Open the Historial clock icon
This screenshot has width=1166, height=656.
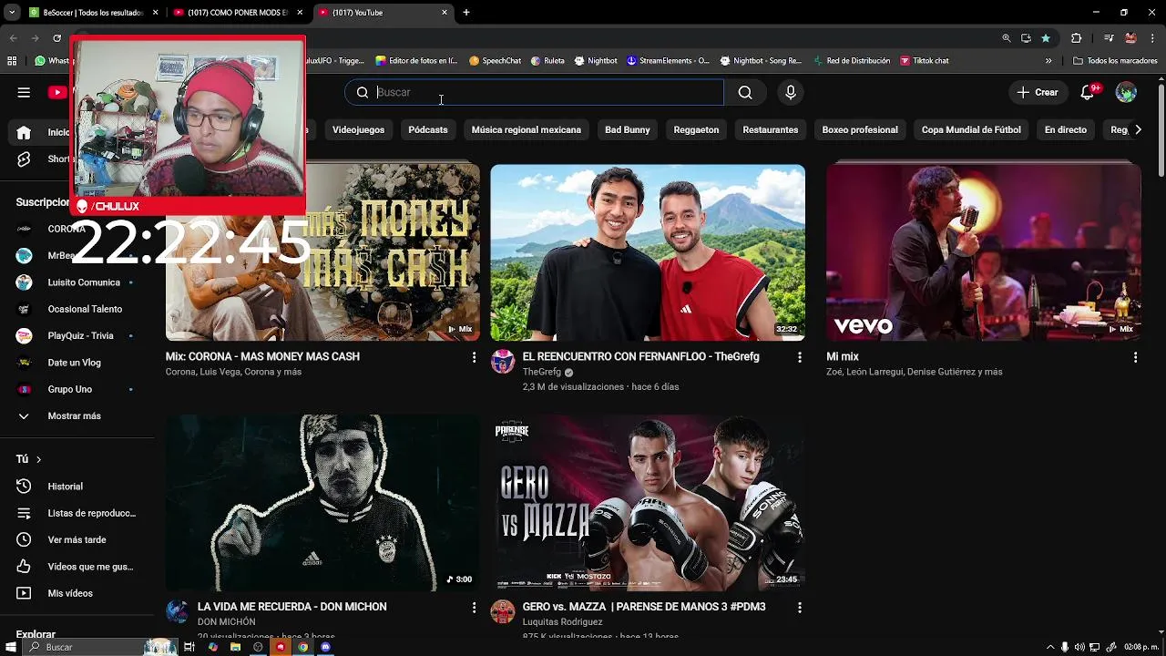24,487
